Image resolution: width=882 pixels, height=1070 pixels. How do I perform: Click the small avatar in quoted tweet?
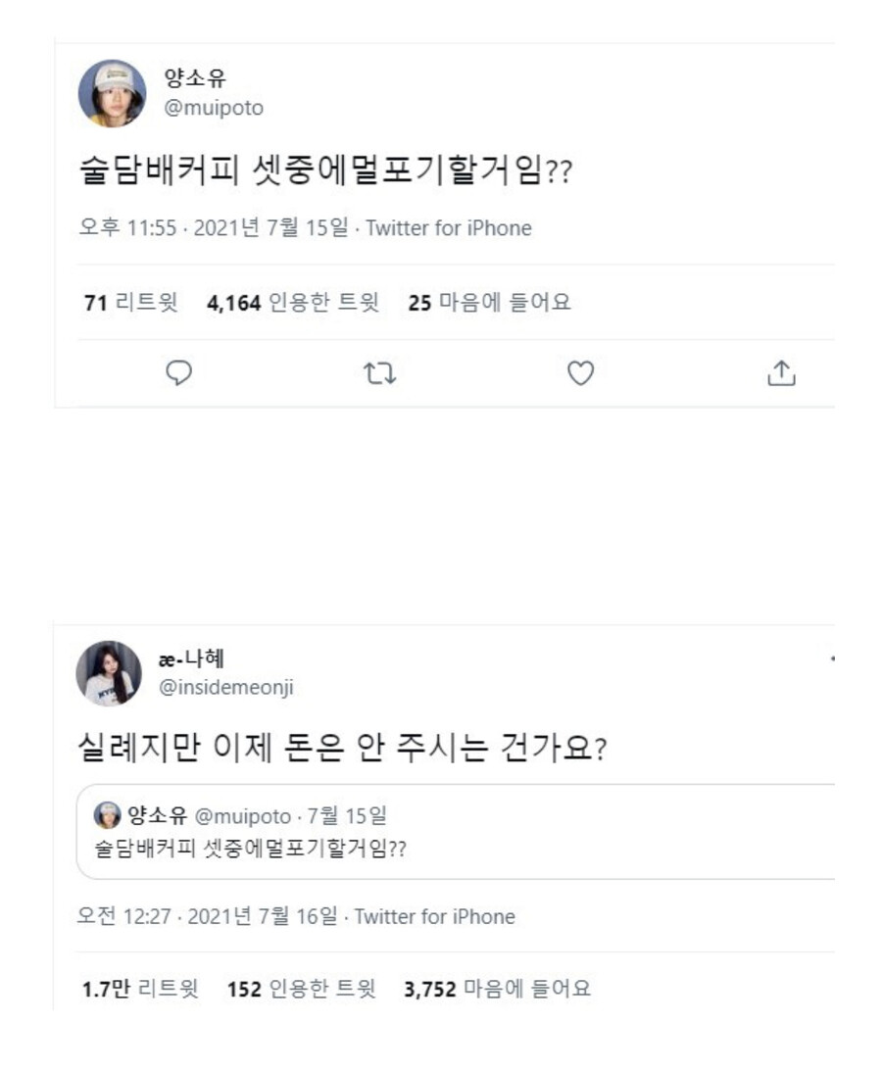click(x=107, y=816)
